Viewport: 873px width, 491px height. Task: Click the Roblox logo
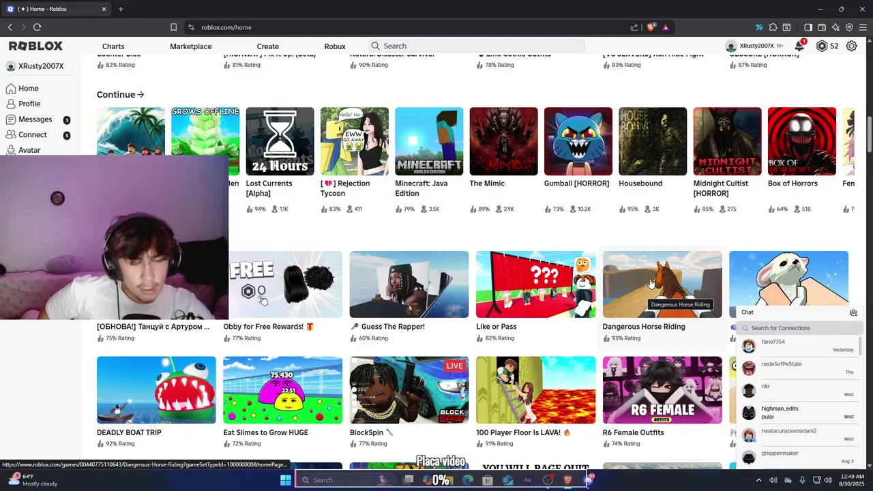point(35,46)
